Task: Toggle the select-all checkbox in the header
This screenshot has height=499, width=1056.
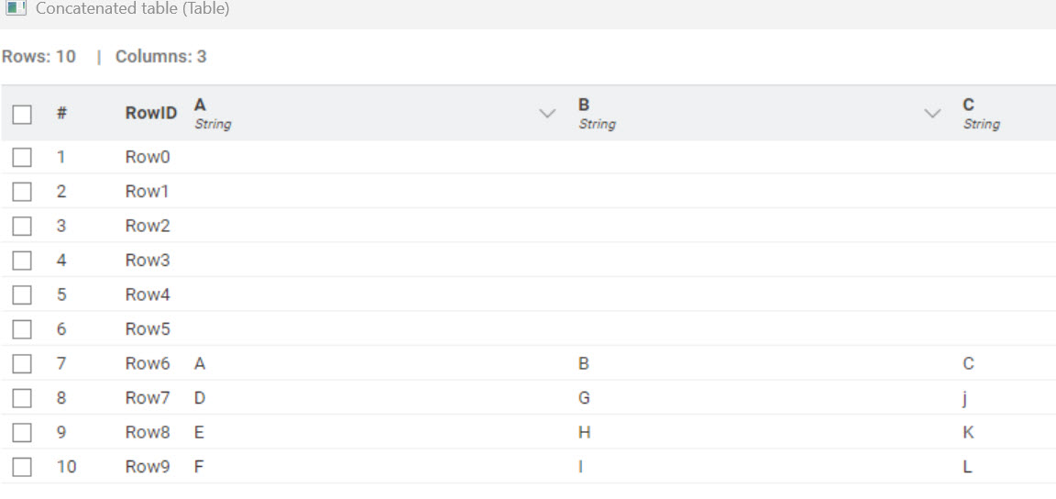Action: [22, 115]
